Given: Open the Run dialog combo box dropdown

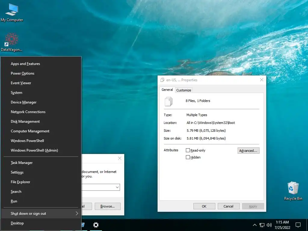Looking at the screenshot, I should coord(117,187).
